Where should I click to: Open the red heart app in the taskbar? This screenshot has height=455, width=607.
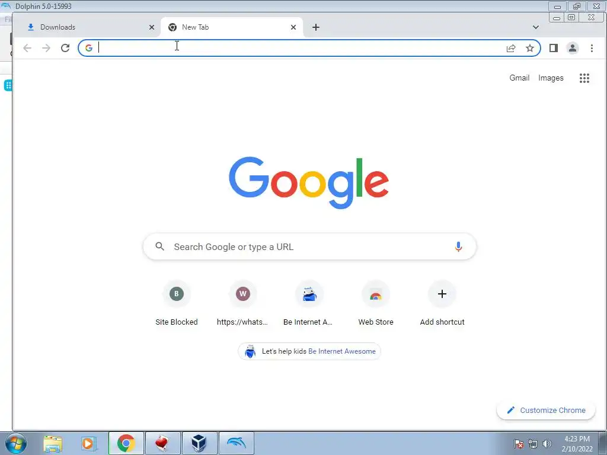pos(162,443)
